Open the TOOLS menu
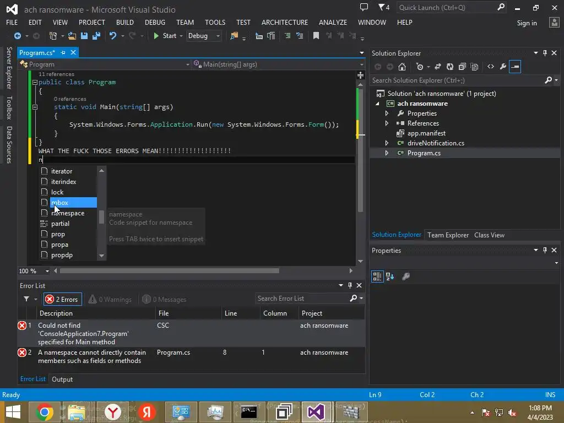This screenshot has width=564, height=423. 215,22
